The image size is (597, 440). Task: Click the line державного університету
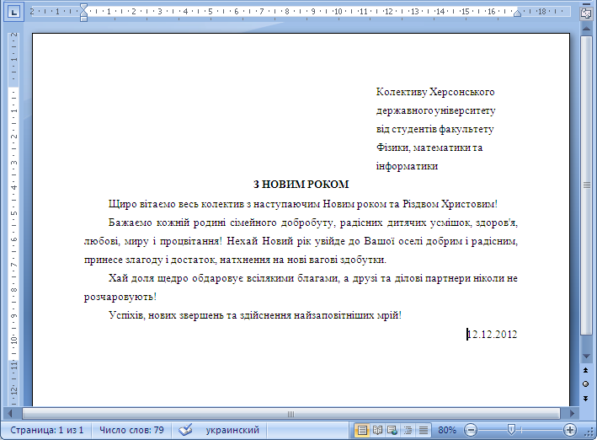tap(435, 110)
